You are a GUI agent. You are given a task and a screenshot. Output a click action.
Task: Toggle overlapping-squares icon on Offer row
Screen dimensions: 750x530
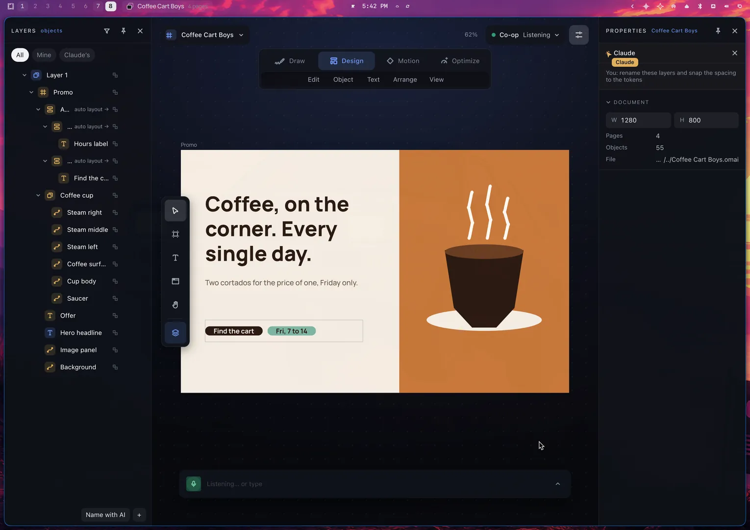coord(115,316)
